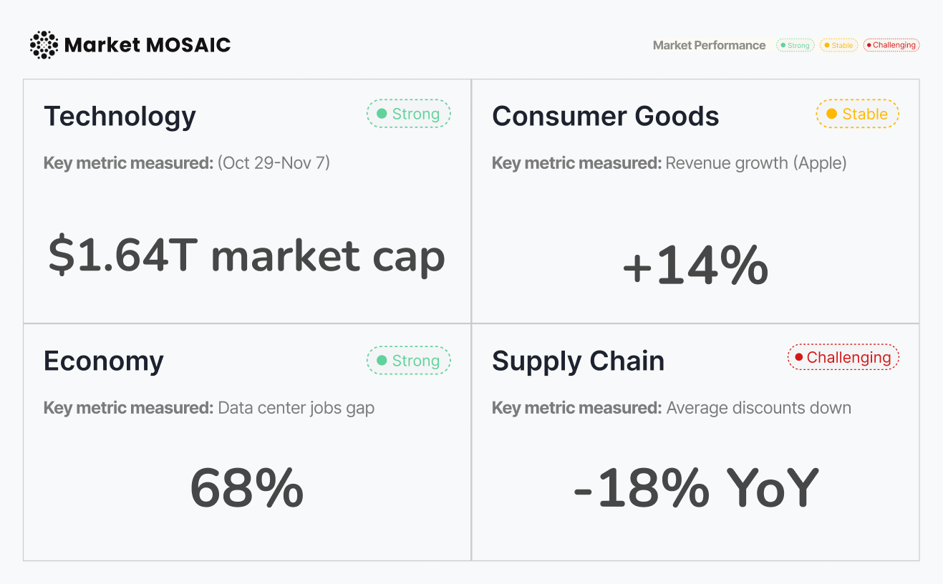943x584 pixels.
Task: Click the Strong badge on Economy card
Action: pyautogui.click(x=409, y=361)
